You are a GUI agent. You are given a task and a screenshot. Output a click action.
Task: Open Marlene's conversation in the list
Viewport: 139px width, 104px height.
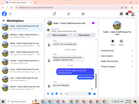point(22,36)
